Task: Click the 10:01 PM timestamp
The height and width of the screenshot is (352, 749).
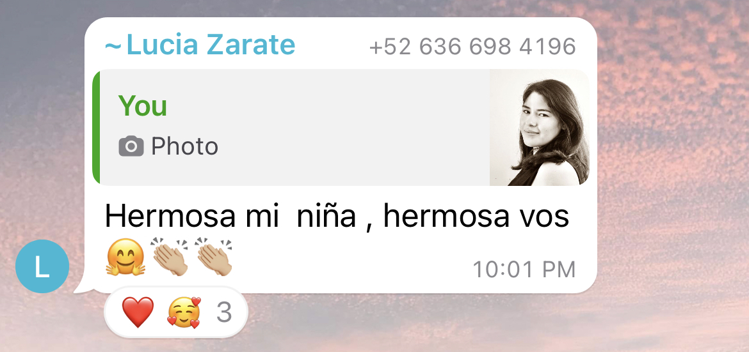Action: (524, 270)
